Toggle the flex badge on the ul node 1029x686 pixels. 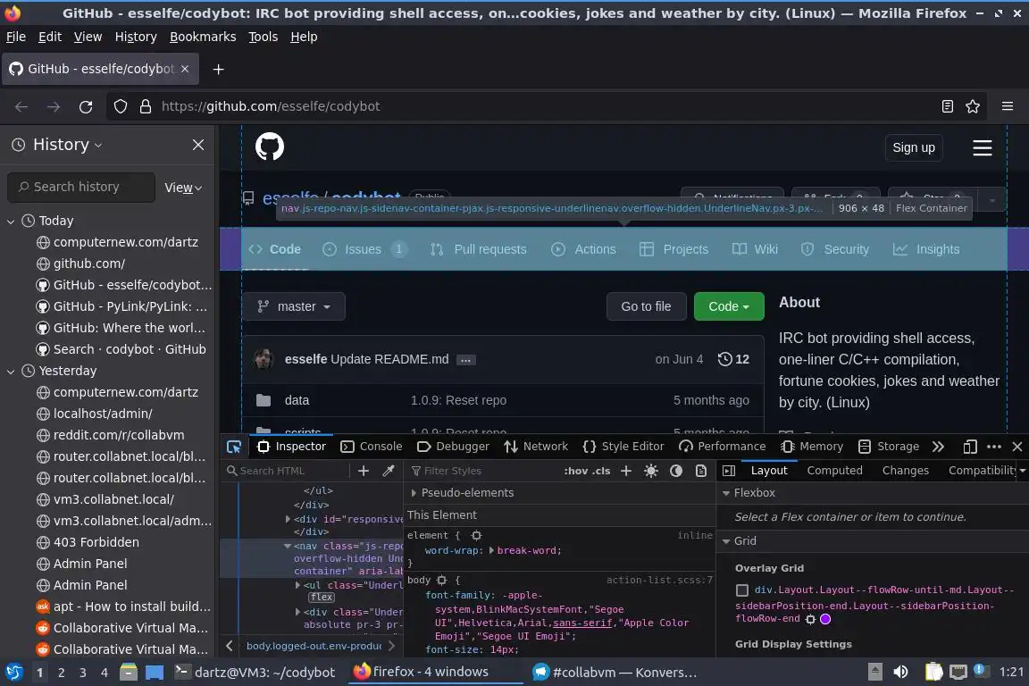(322, 598)
